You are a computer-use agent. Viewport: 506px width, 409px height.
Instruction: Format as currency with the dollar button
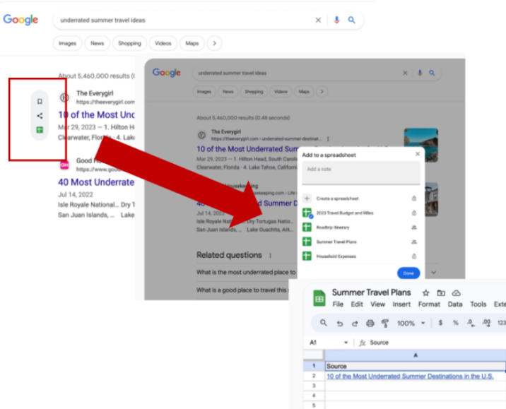[440, 323]
